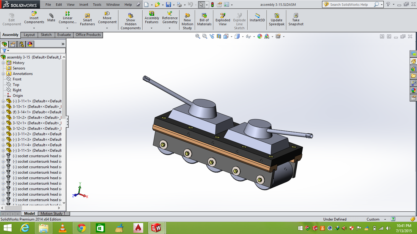417x234 pixels.
Task: Open Linear Component Pattern tool
Action: coord(67,18)
